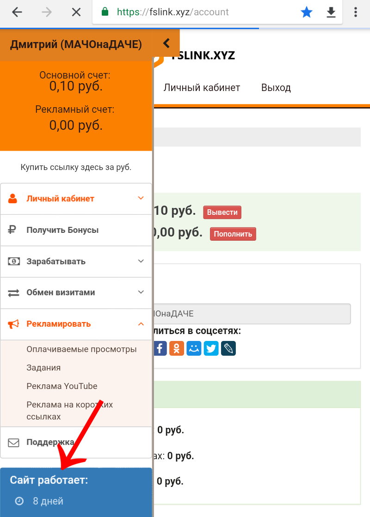Select Оплачиваемые просмотры submenu item
Viewport: 370px width, 517px height.
coord(81,349)
